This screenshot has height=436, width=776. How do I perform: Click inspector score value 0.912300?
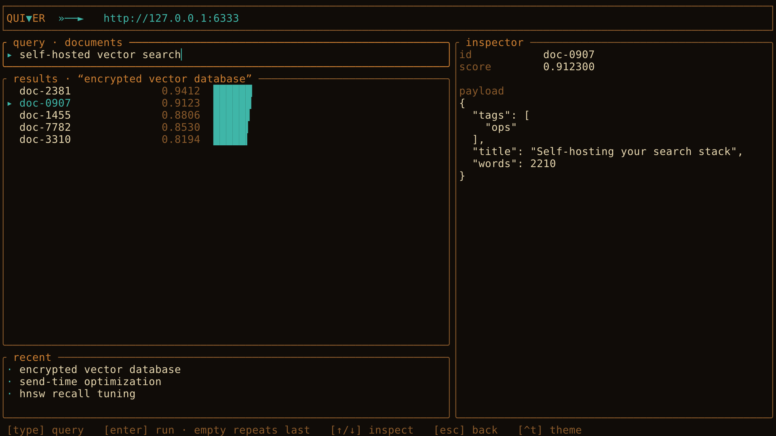(x=569, y=67)
